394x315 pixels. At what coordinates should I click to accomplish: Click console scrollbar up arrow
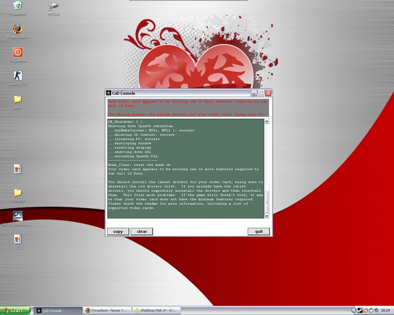[267, 122]
